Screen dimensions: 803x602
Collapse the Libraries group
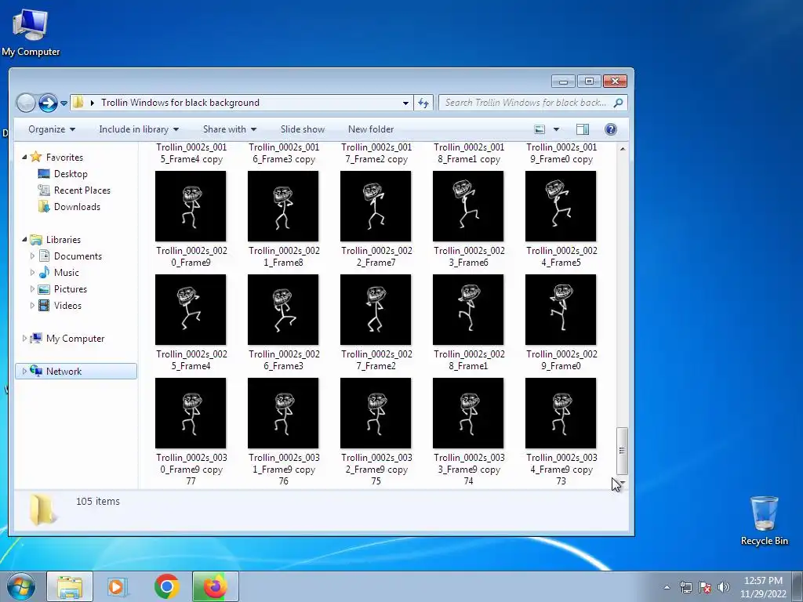click(x=24, y=240)
